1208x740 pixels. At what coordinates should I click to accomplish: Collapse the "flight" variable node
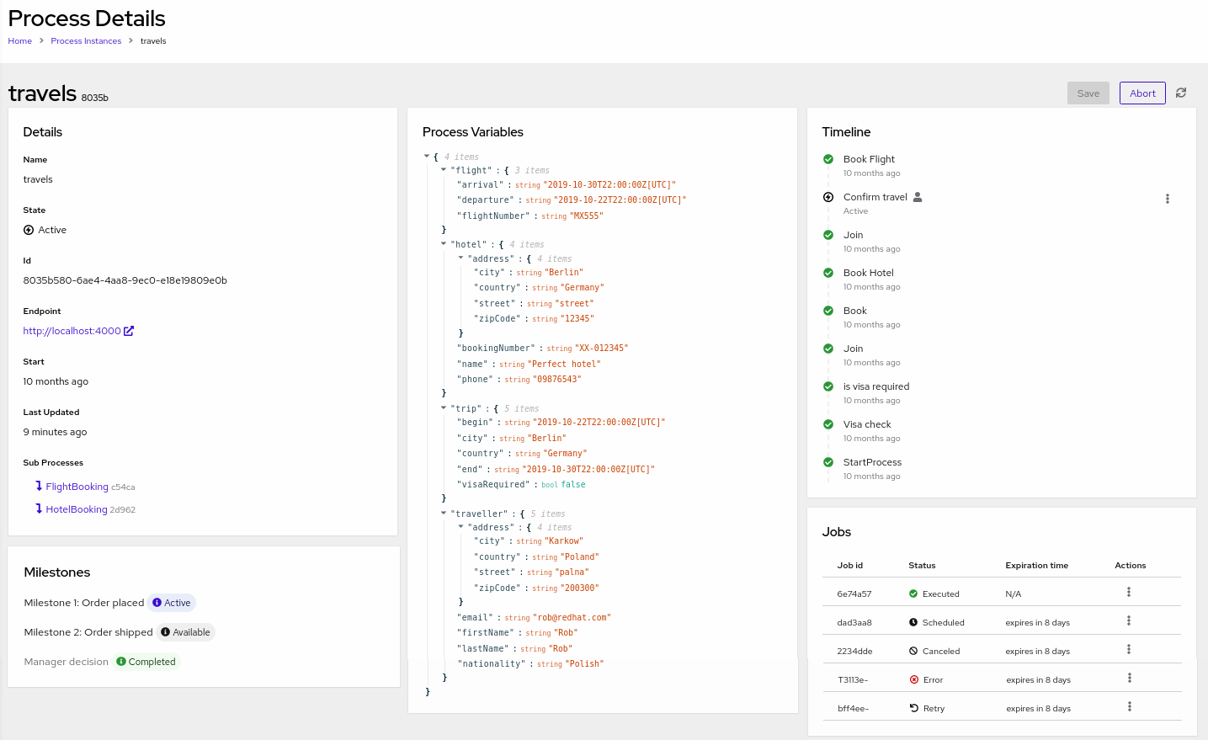[444, 170]
